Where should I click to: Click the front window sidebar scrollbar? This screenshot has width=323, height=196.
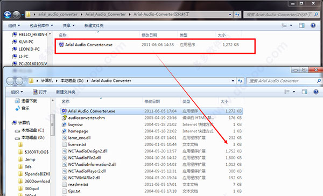(x=52, y=124)
